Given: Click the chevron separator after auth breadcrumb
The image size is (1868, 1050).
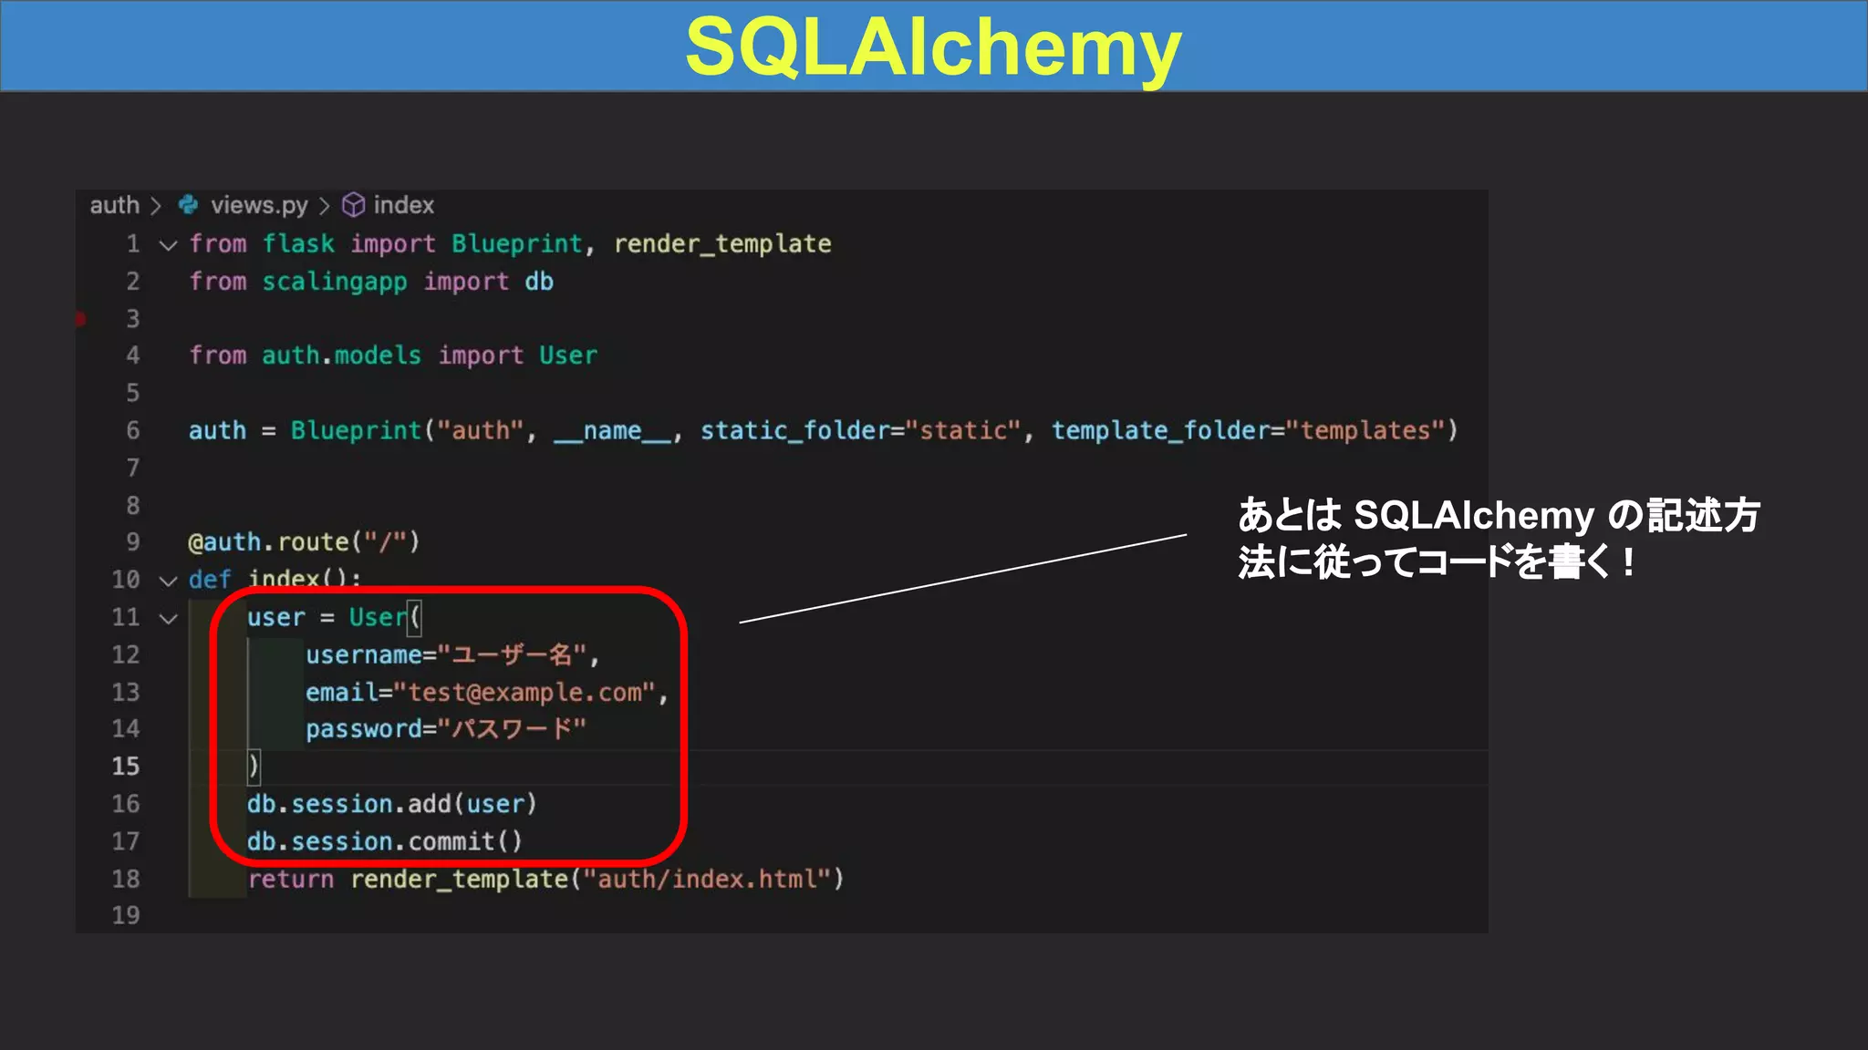Looking at the screenshot, I should 156,206.
